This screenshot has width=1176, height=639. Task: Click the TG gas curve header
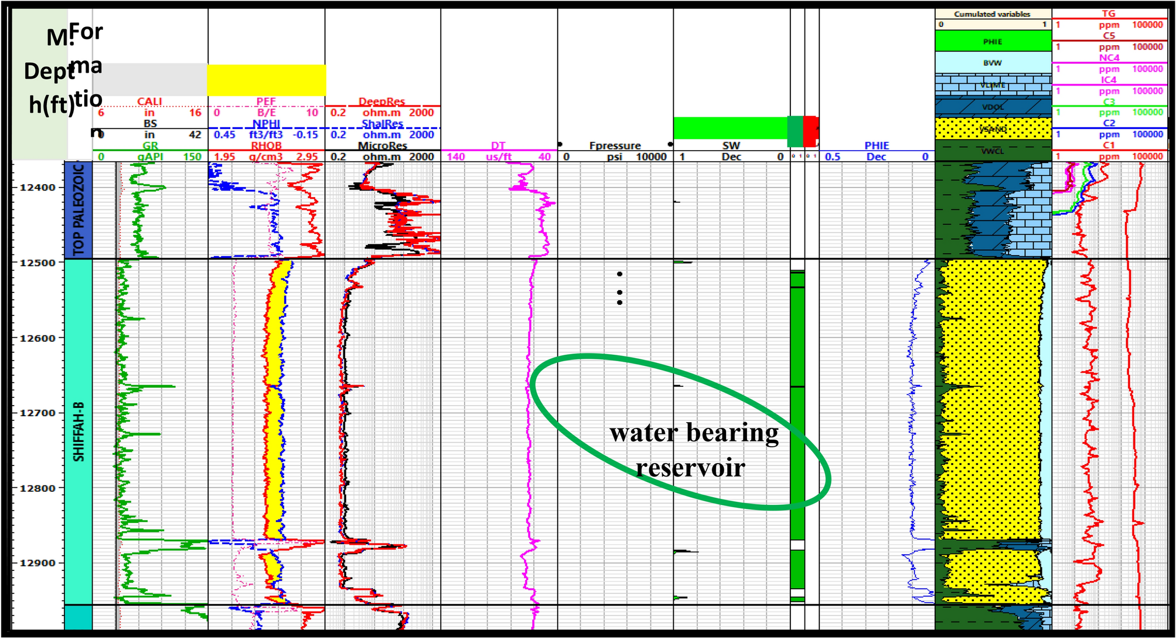click(x=1109, y=13)
